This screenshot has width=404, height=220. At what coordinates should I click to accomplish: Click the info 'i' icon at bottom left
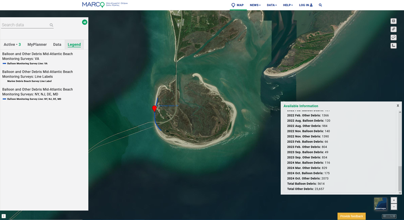(x=4, y=216)
